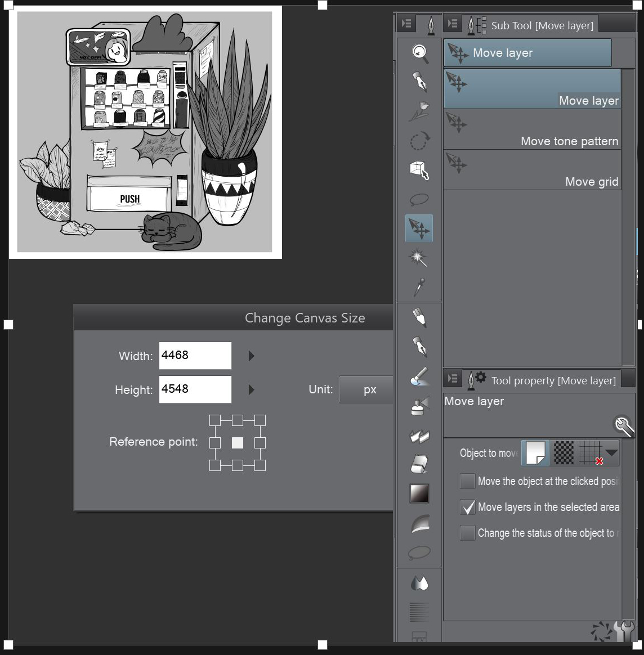Screen dimensions: 644x655
Task: Select the Move layer tool in tool palette
Action: click(419, 228)
